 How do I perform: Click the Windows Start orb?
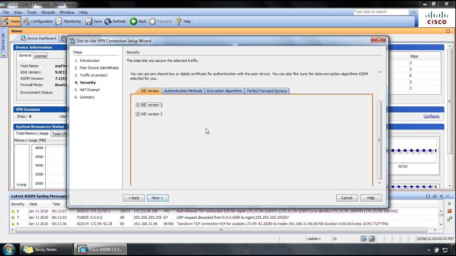(x=9, y=249)
